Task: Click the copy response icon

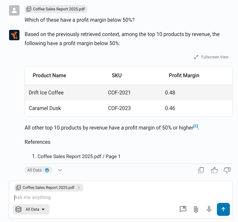Action: coord(201,170)
